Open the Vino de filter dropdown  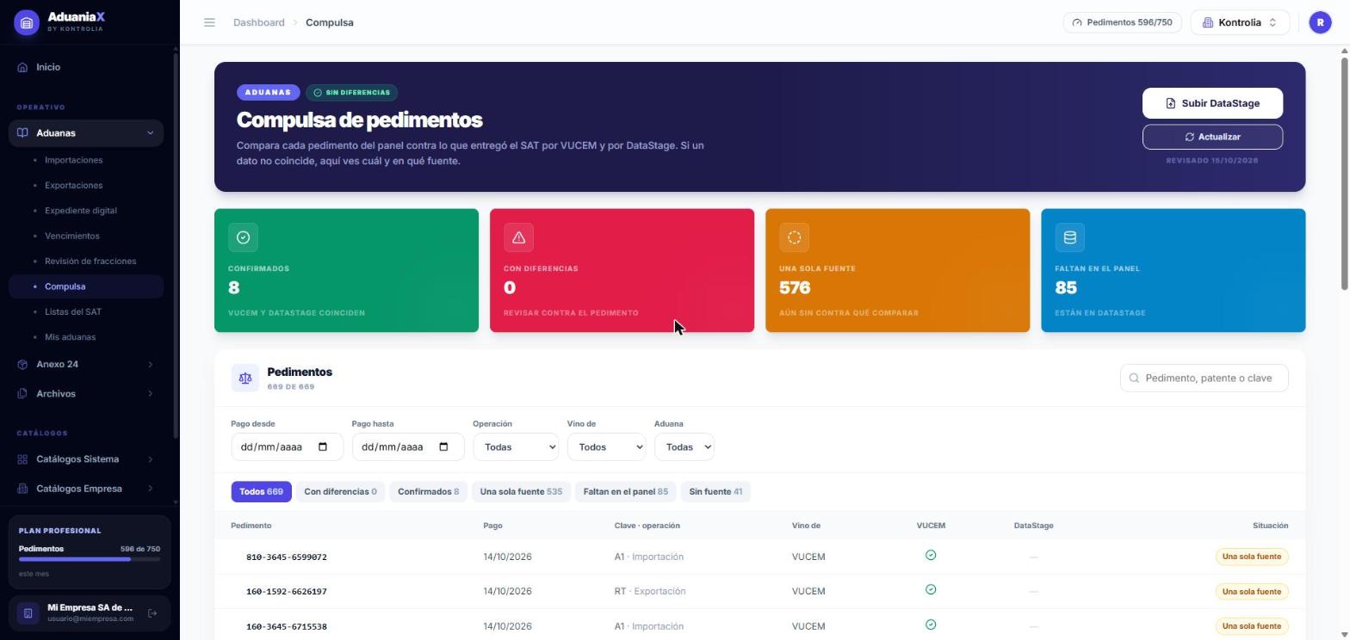pyautogui.click(x=606, y=447)
